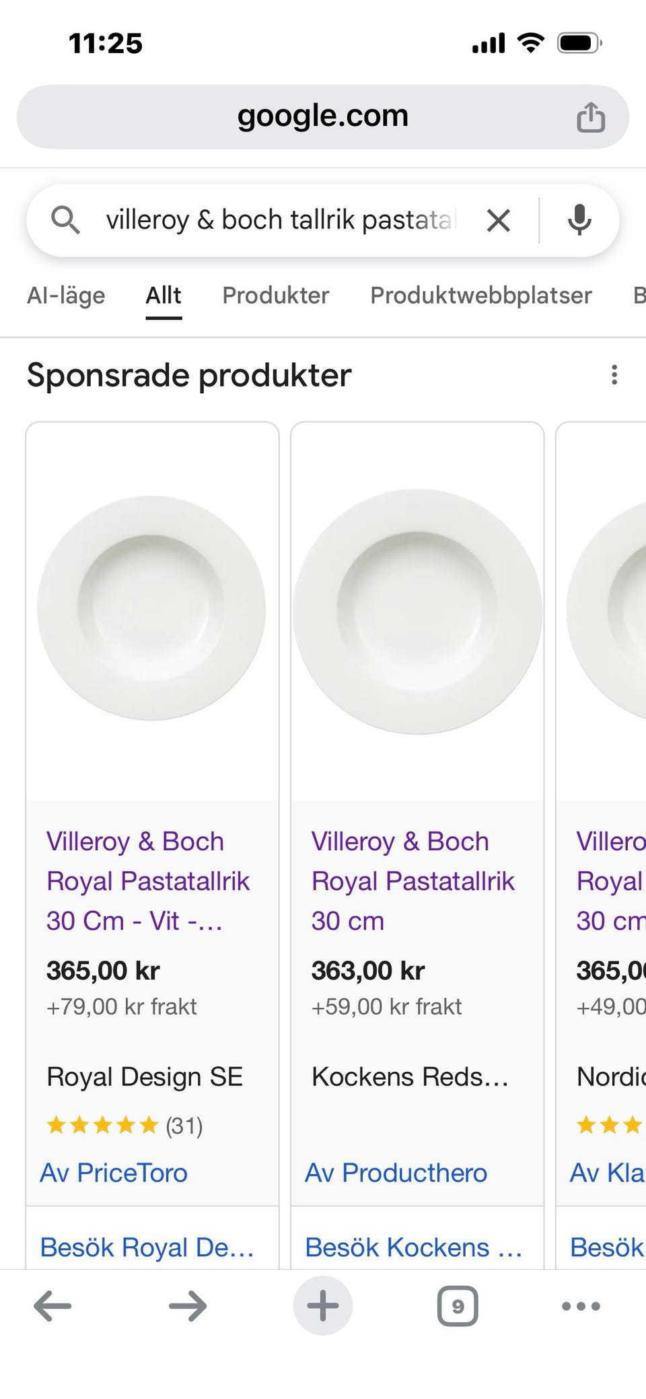Tap the share icon in address bar
Viewport: 646px width, 1399px height.
[x=590, y=117]
